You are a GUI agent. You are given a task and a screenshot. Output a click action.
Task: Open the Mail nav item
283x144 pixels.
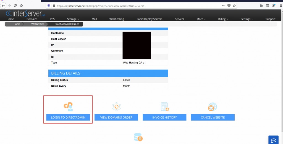click(94, 19)
